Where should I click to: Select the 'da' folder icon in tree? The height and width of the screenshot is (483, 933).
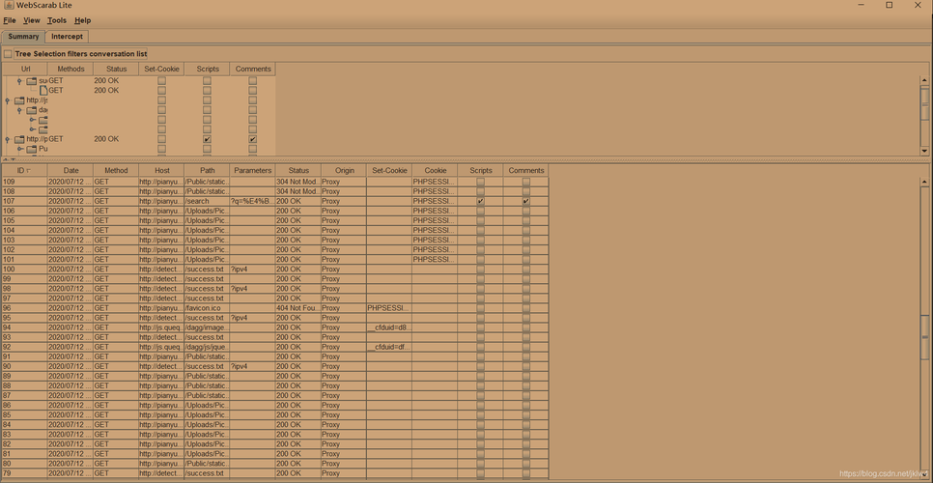(32, 110)
